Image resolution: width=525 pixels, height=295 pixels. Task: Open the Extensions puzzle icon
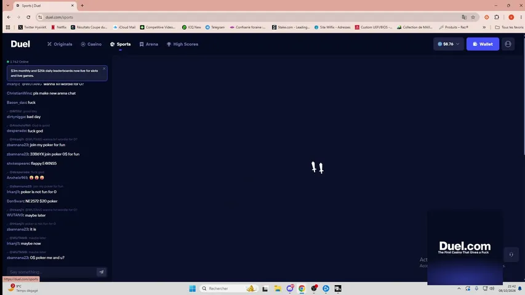497,17
